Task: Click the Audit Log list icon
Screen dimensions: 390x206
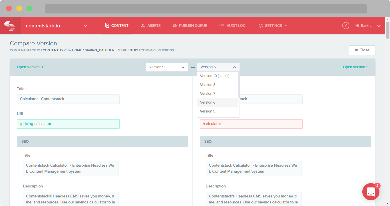Action: click(222, 26)
